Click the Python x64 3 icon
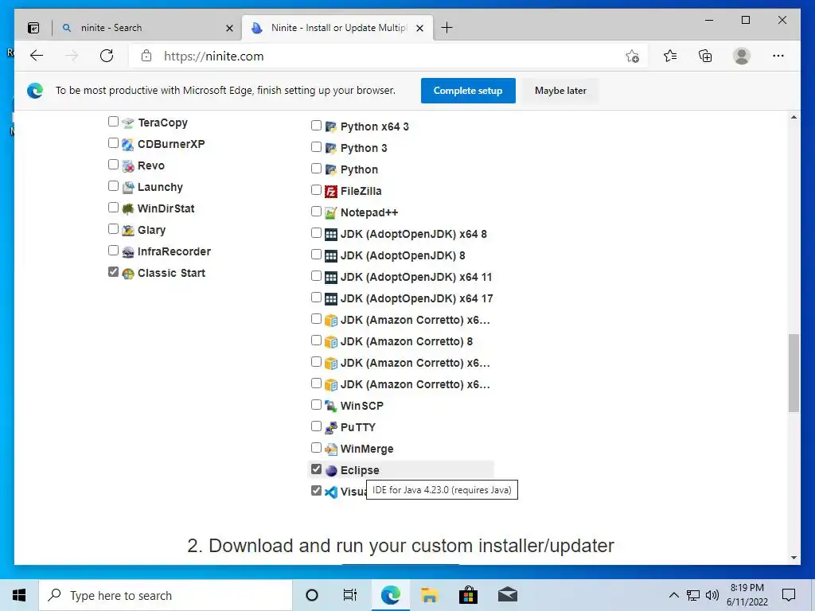 330,126
